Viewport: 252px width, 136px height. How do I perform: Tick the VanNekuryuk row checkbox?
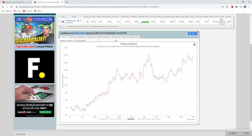click(60, 21)
